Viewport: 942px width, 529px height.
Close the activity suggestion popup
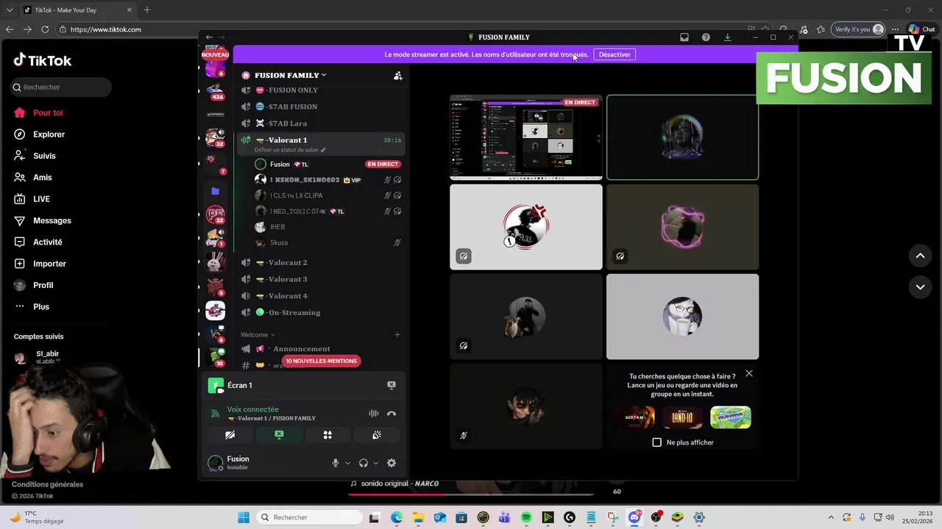pos(749,373)
